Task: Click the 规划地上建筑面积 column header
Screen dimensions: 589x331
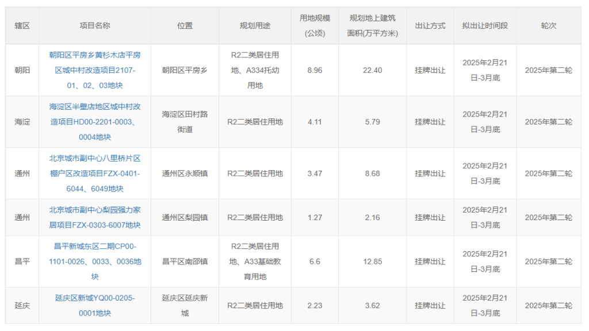Action: pos(372,25)
